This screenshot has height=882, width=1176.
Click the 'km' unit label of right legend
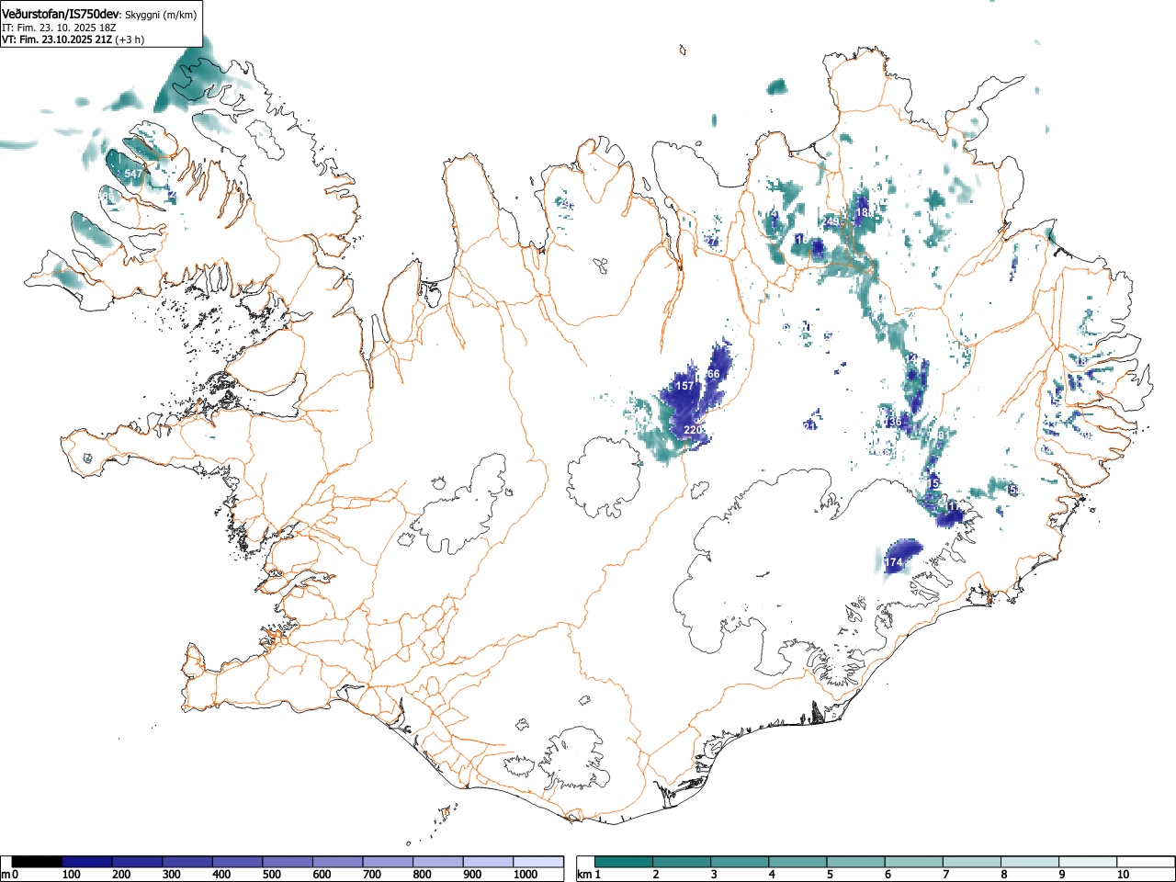click(584, 875)
